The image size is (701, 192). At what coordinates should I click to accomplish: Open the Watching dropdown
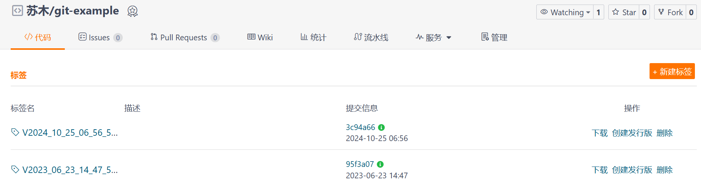[565, 12]
